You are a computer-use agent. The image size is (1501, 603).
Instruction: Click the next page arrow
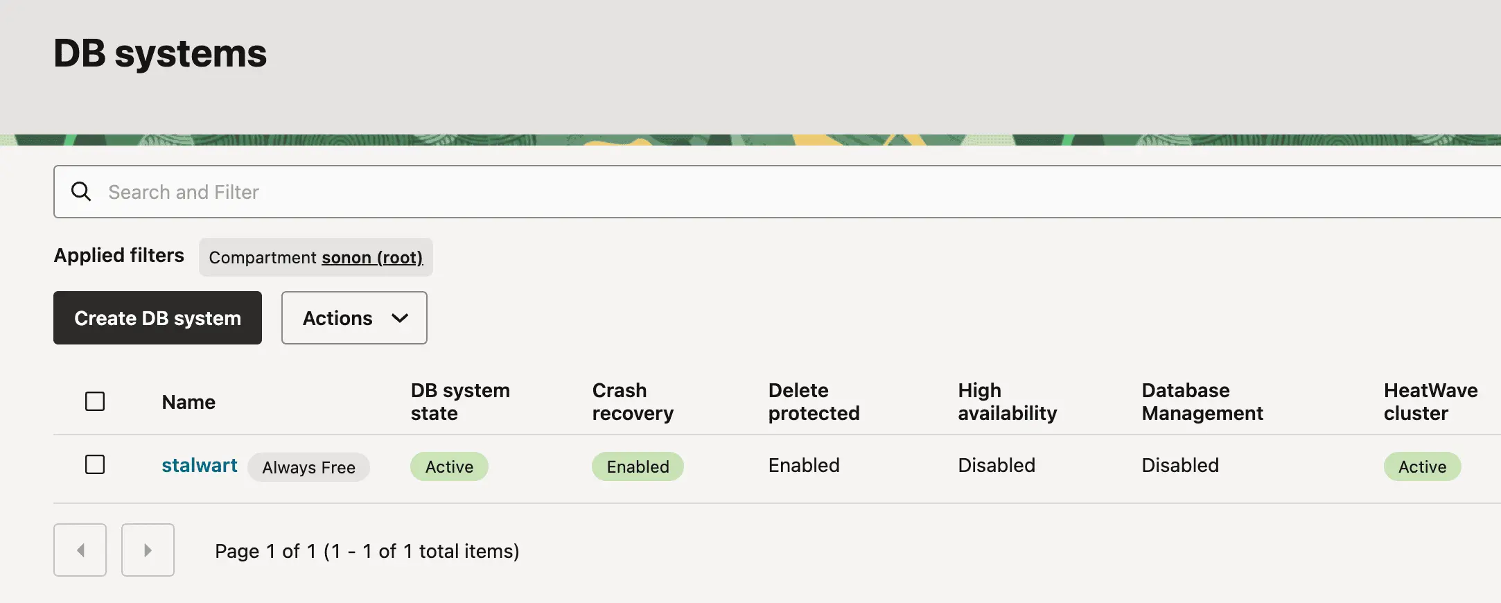click(148, 550)
